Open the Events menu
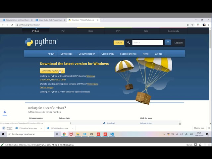This screenshot has height=159, width=212. point(158,54)
